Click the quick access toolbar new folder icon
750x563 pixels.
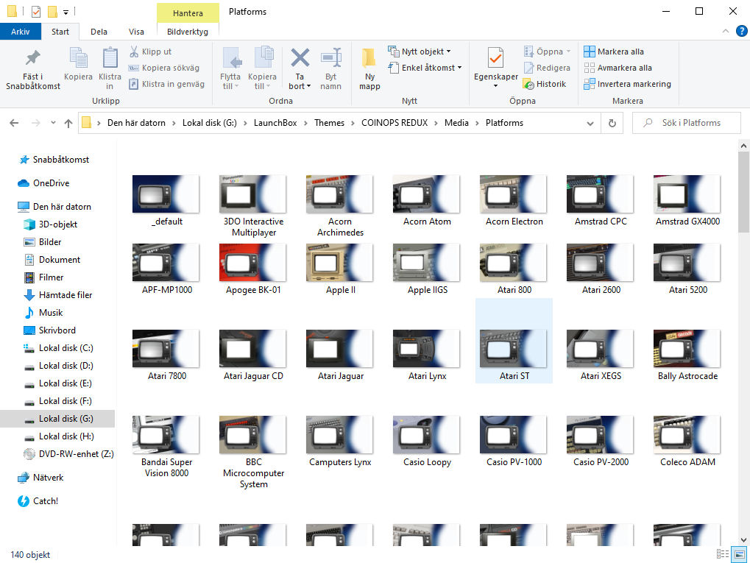(x=52, y=11)
